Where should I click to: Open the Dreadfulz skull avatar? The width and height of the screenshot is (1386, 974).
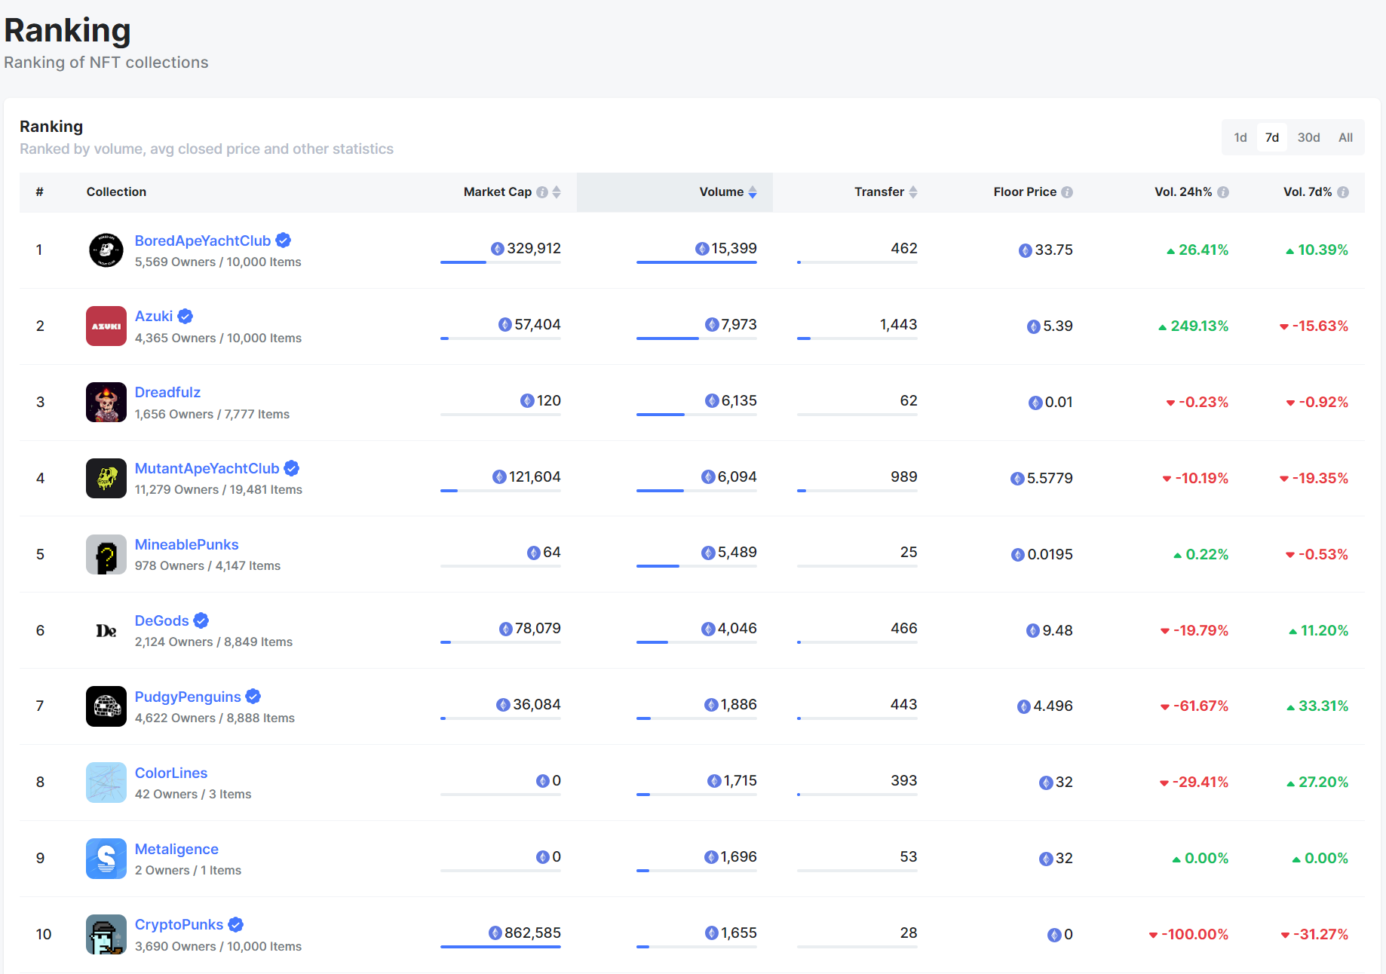point(106,402)
